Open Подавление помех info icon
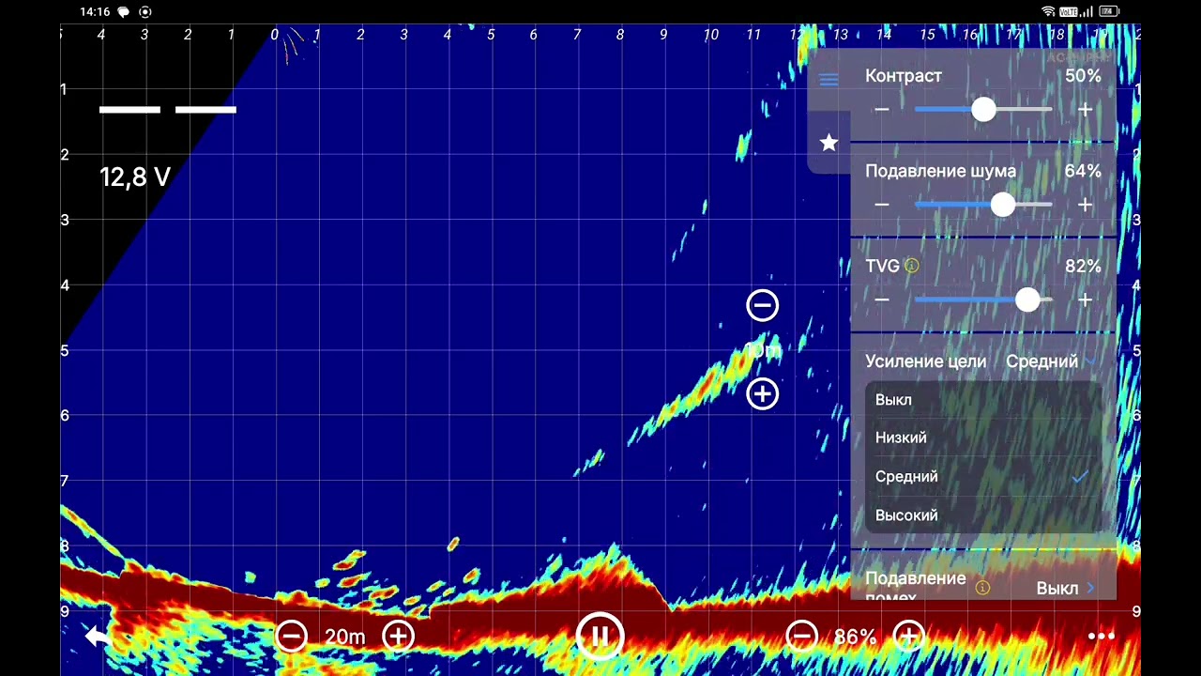Image resolution: width=1201 pixels, height=676 pixels. coord(982,589)
